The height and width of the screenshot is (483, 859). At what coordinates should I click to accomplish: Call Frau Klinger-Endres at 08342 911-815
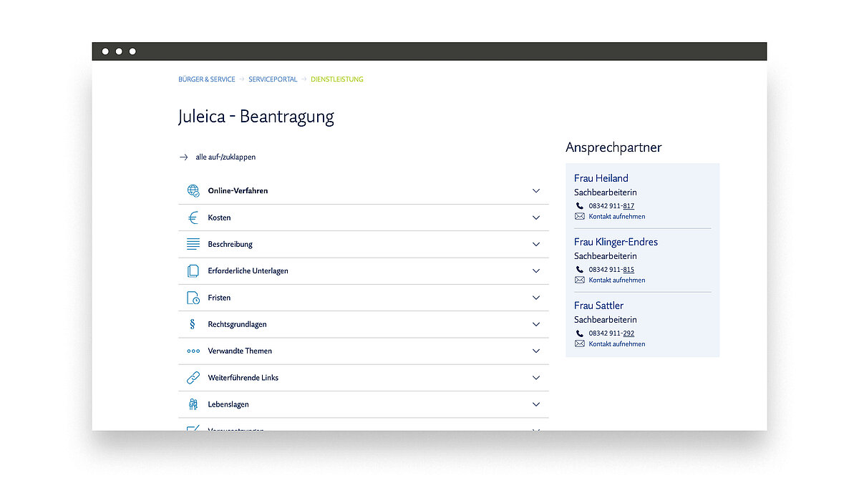point(611,270)
